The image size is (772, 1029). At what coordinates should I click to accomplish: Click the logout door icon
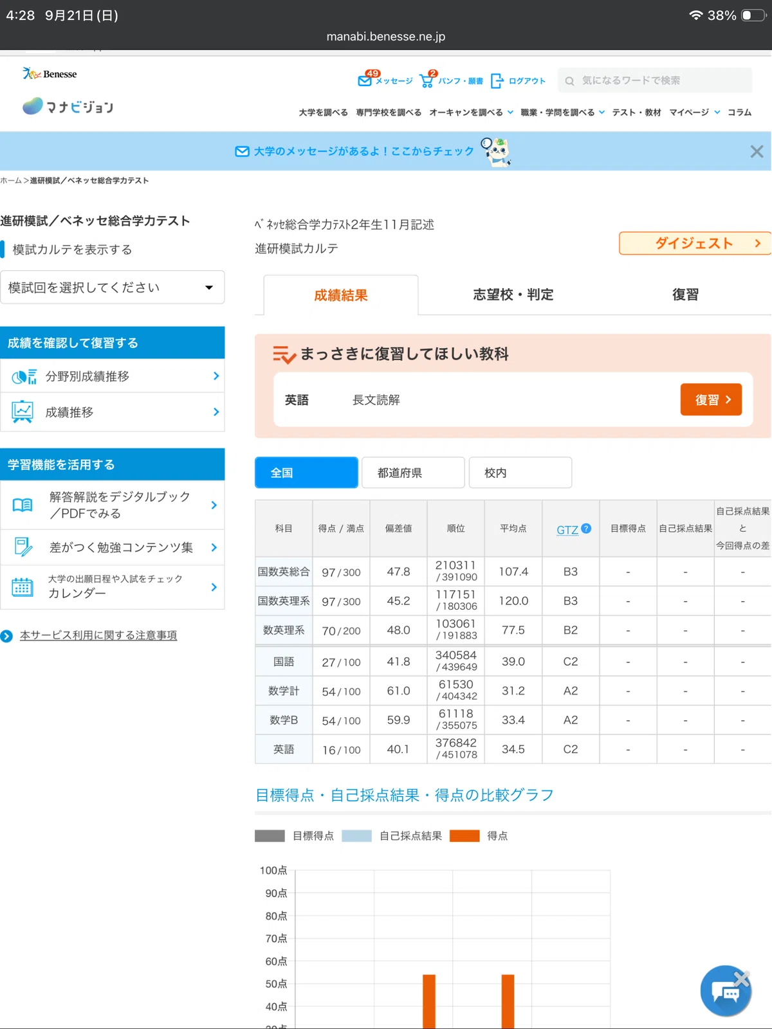[497, 80]
